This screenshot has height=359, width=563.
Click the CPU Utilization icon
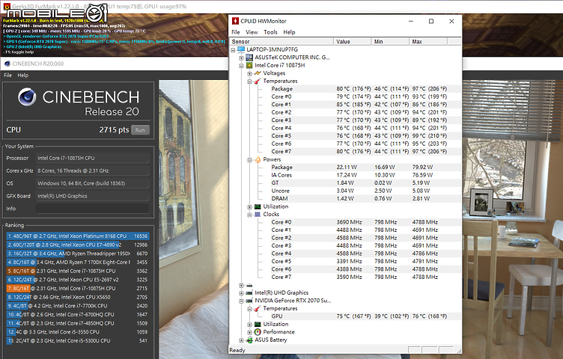[258, 206]
